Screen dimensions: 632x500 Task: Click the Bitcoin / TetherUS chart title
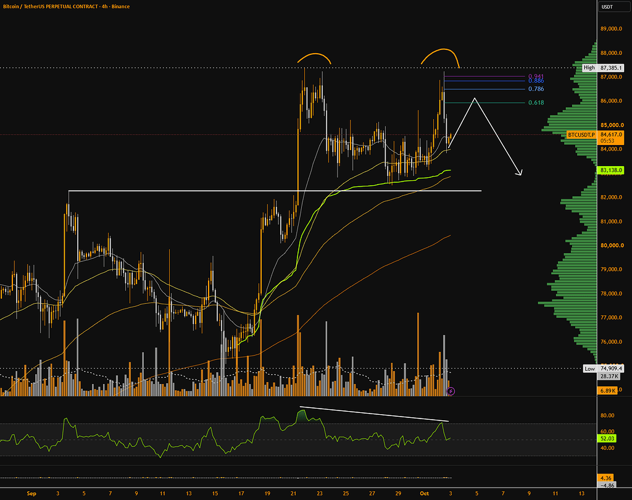pos(66,6)
